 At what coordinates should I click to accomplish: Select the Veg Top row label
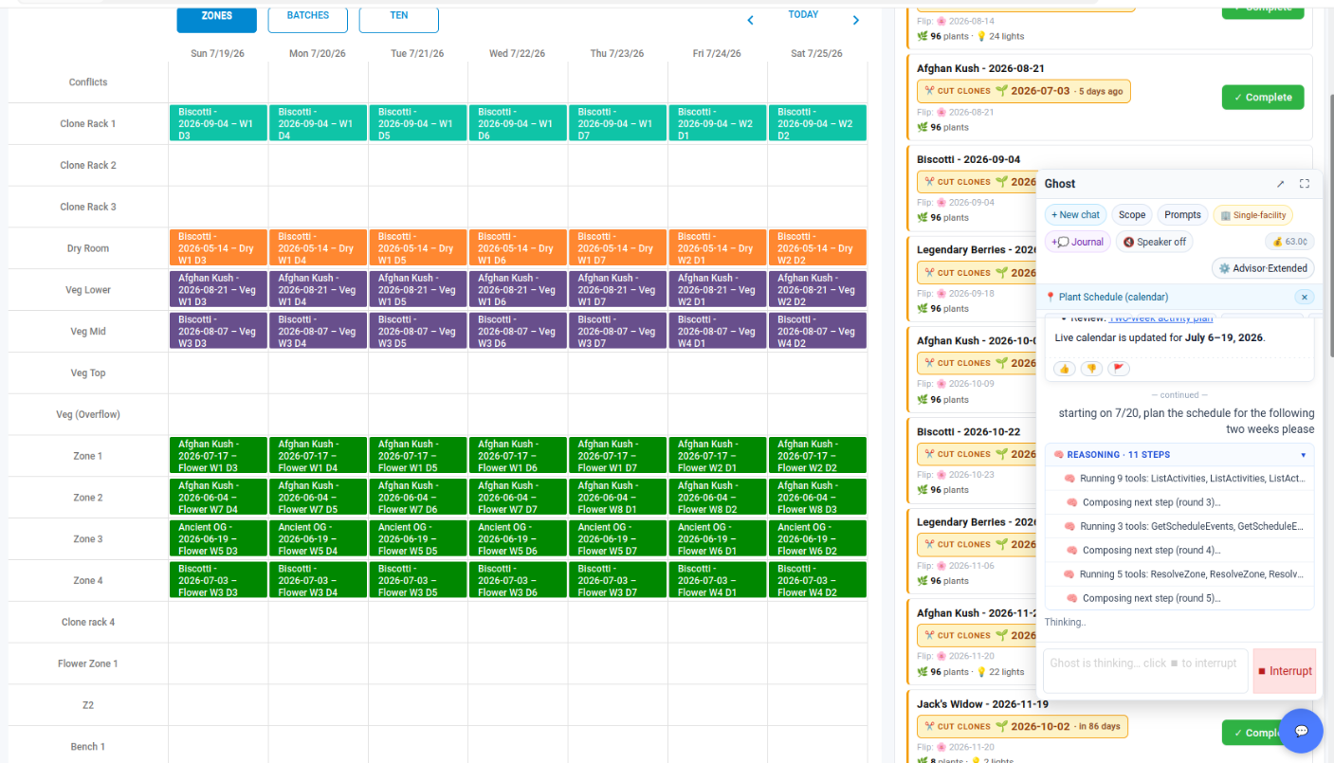click(x=88, y=373)
